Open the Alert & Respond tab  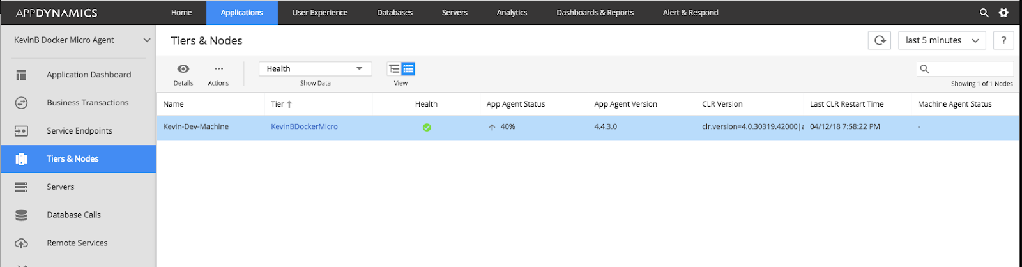click(x=690, y=13)
